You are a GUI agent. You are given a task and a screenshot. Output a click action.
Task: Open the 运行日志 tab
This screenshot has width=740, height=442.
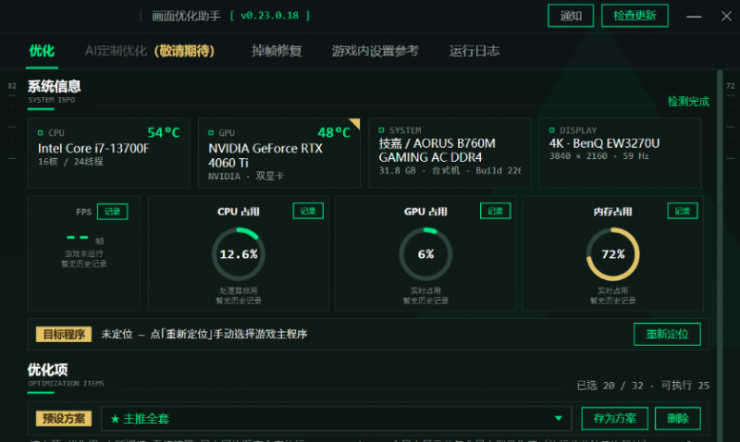475,51
